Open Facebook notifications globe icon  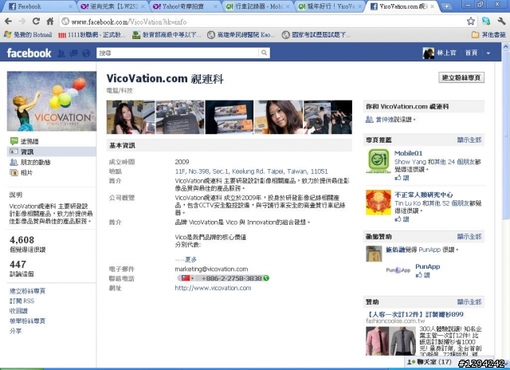pos(86,53)
